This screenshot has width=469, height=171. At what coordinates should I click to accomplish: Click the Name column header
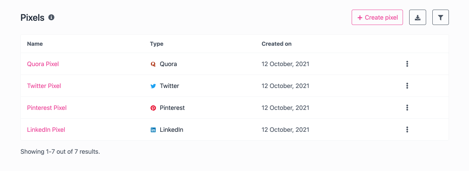(x=35, y=44)
